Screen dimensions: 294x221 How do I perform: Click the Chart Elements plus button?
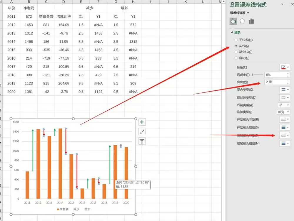142,122
